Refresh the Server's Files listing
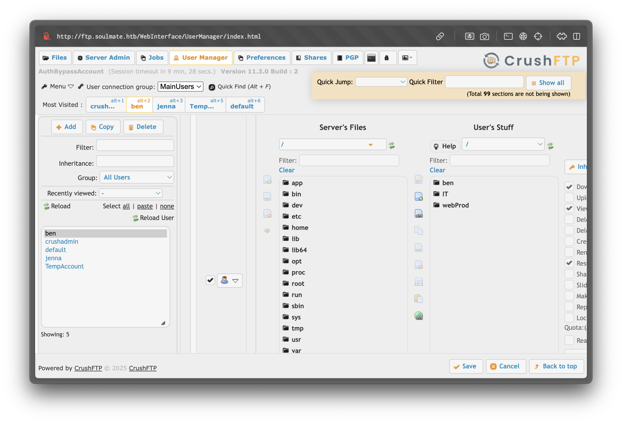The height and width of the screenshot is (423, 622). (x=392, y=145)
